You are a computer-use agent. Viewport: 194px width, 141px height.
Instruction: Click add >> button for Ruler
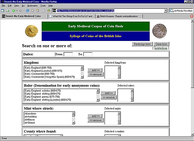pos(108,93)
